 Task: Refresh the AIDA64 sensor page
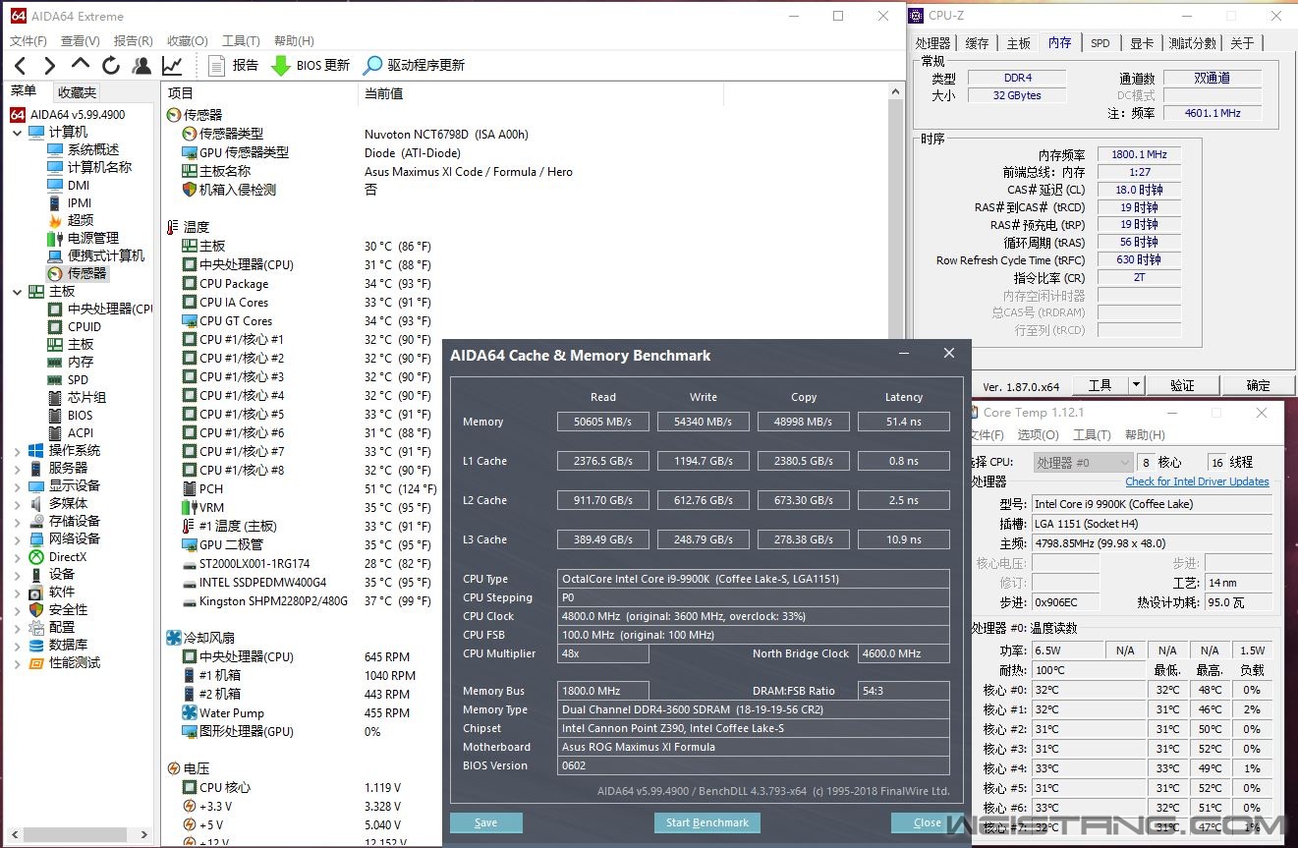[x=111, y=66]
